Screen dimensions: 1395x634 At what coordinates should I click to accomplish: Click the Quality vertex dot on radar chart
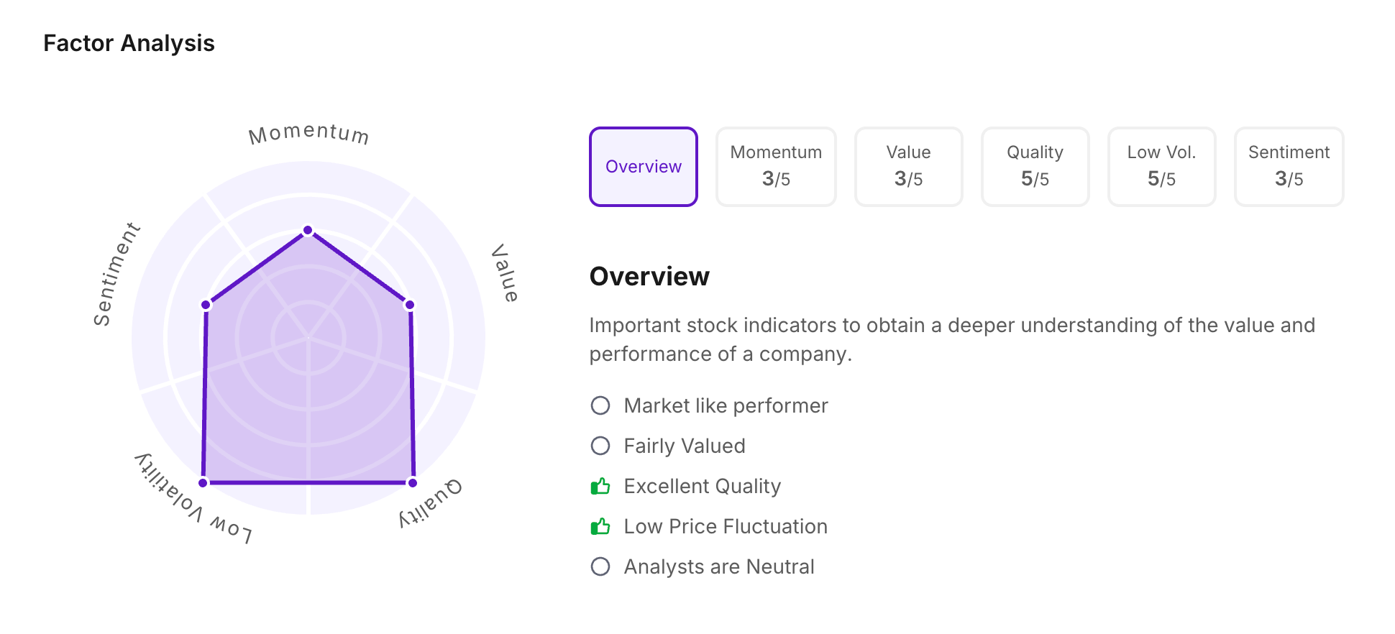coord(412,482)
